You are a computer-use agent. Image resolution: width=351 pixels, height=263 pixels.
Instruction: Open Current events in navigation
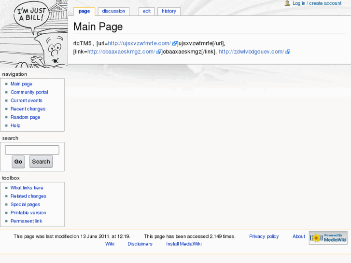point(27,100)
